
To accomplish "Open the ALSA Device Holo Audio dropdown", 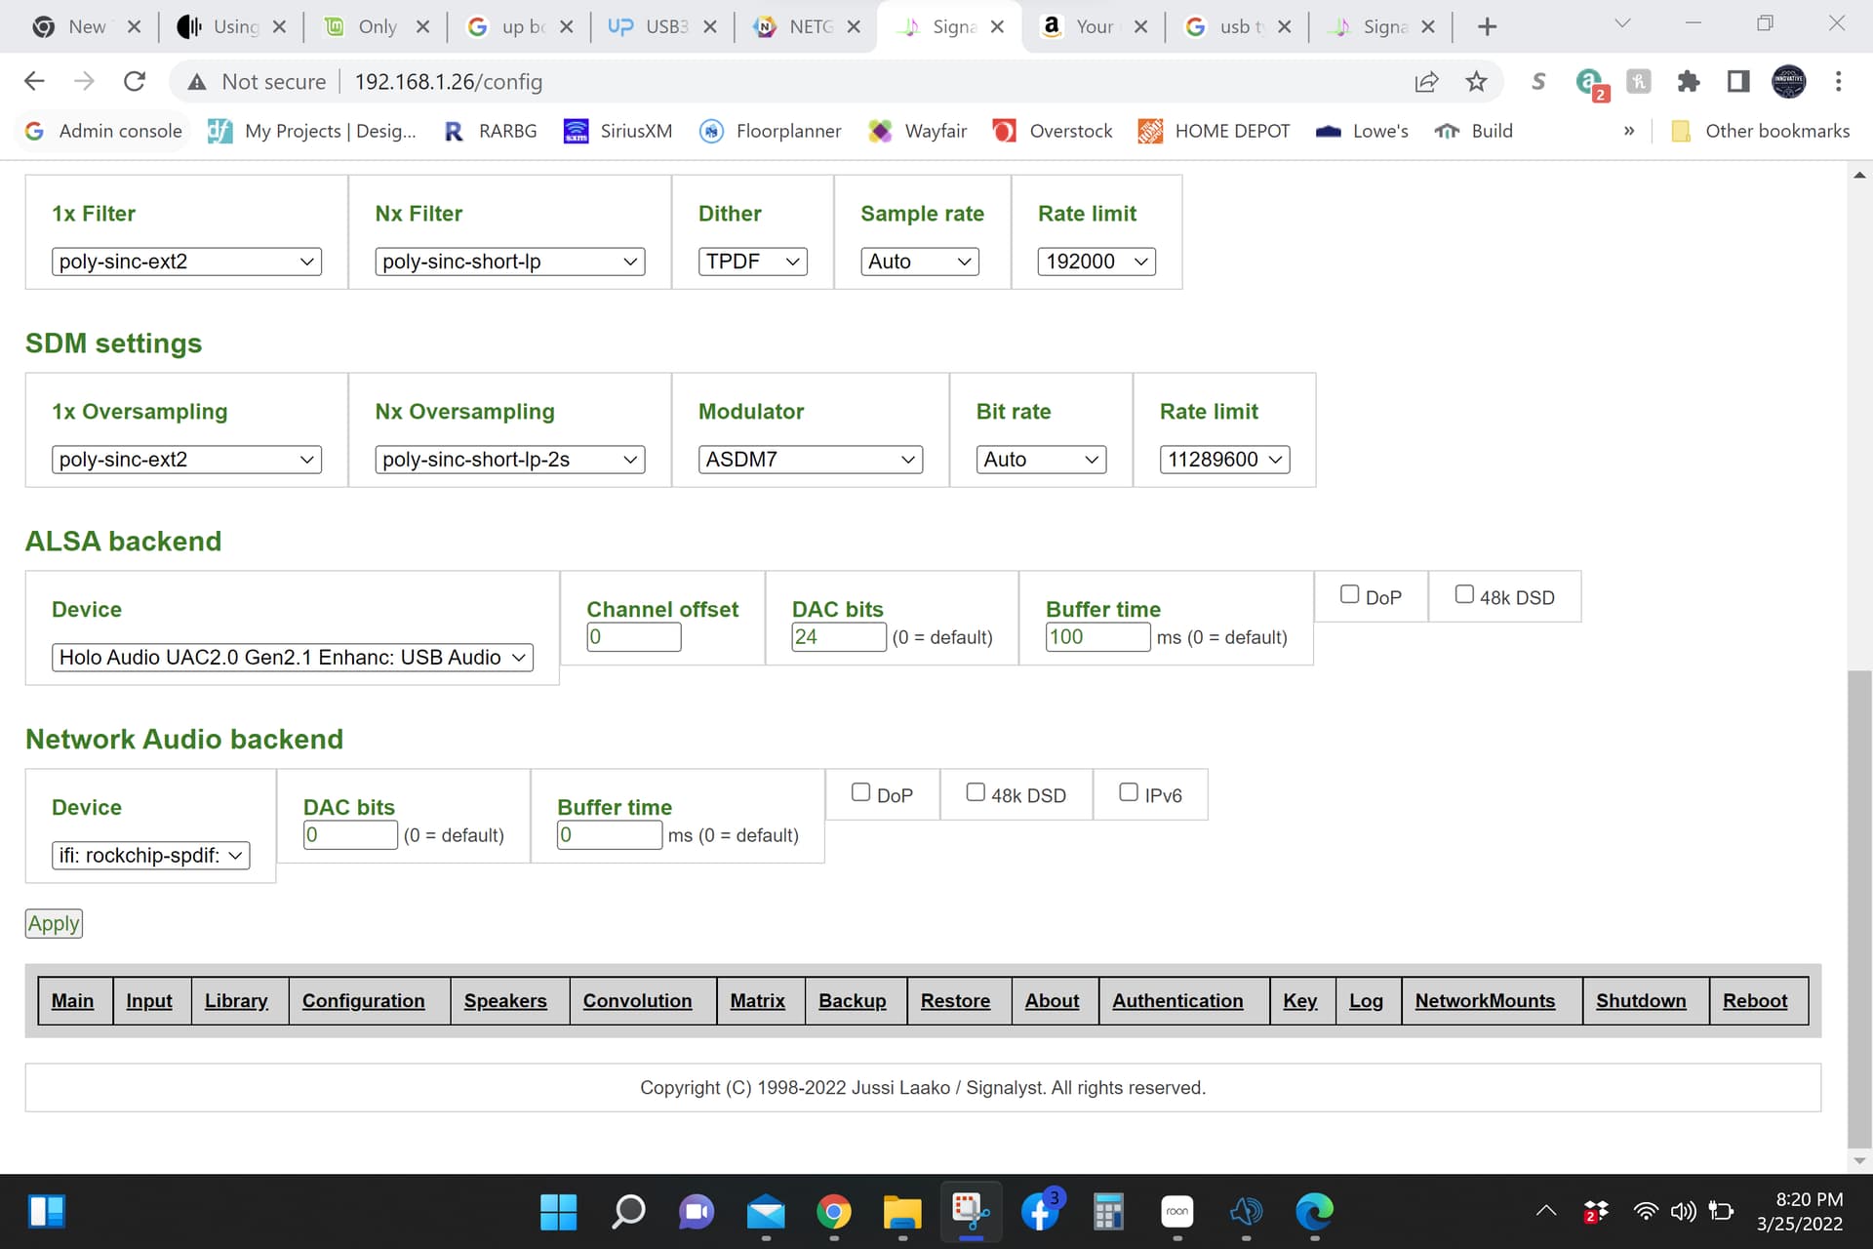I will [293, 658].
